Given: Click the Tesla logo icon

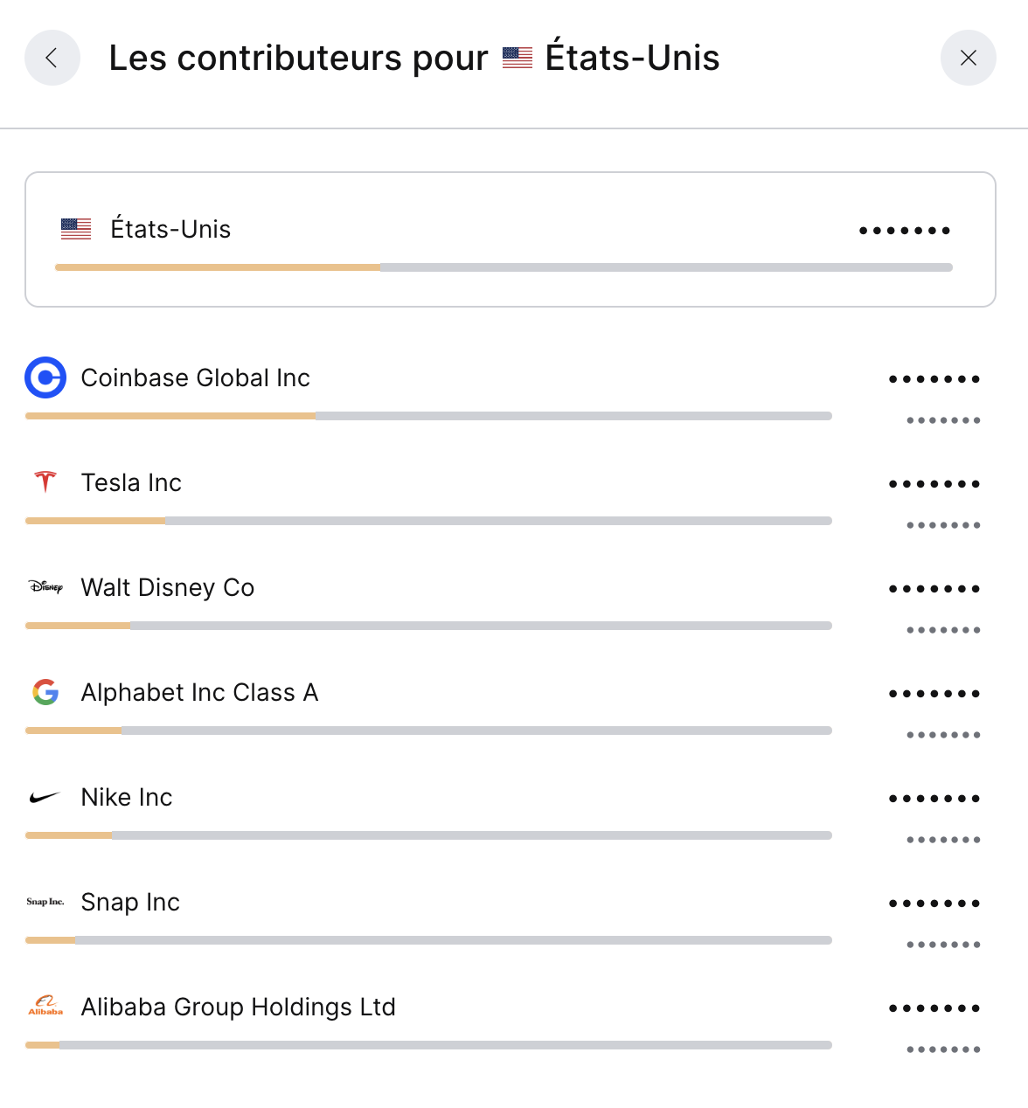Looking at the screenshot, I should (45, 481).
